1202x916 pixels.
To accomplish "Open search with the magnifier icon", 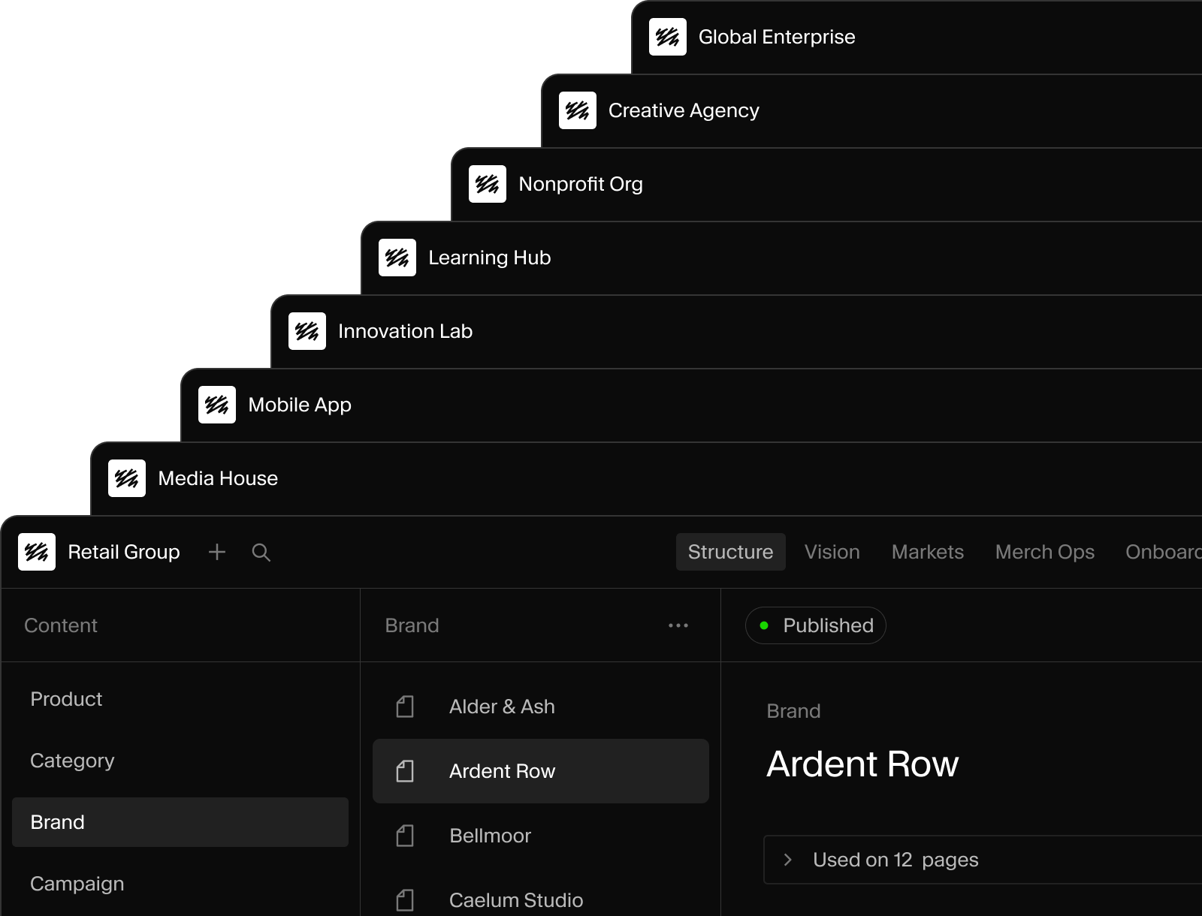I will point(261,553).
